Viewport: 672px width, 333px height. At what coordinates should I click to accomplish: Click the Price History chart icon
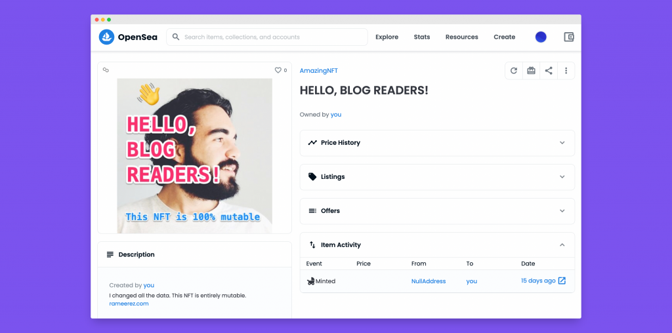pos(312,142)
